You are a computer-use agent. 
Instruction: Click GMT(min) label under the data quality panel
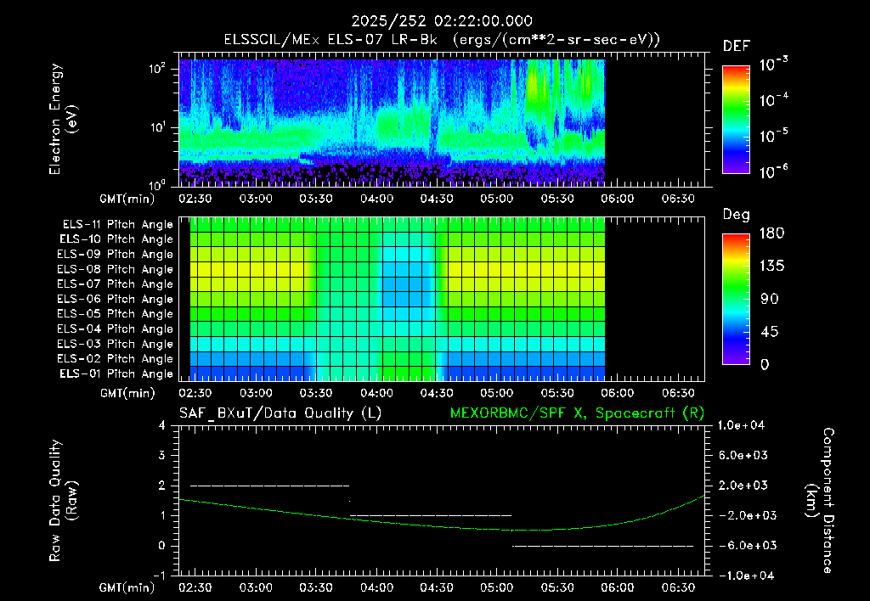127,587
